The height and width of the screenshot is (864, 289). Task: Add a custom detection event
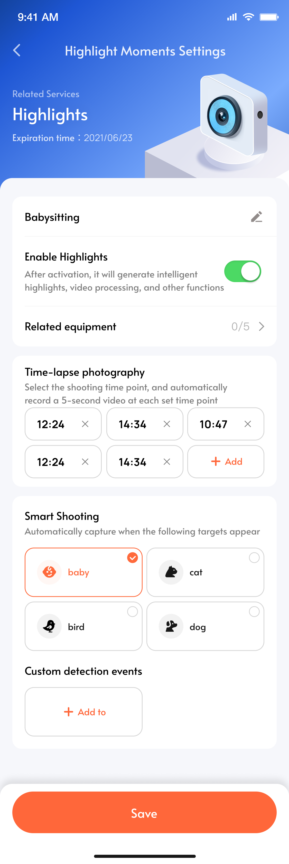[x=83, y=712]
